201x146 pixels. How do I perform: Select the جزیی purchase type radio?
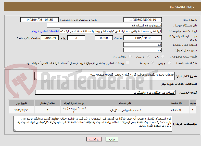169,63
